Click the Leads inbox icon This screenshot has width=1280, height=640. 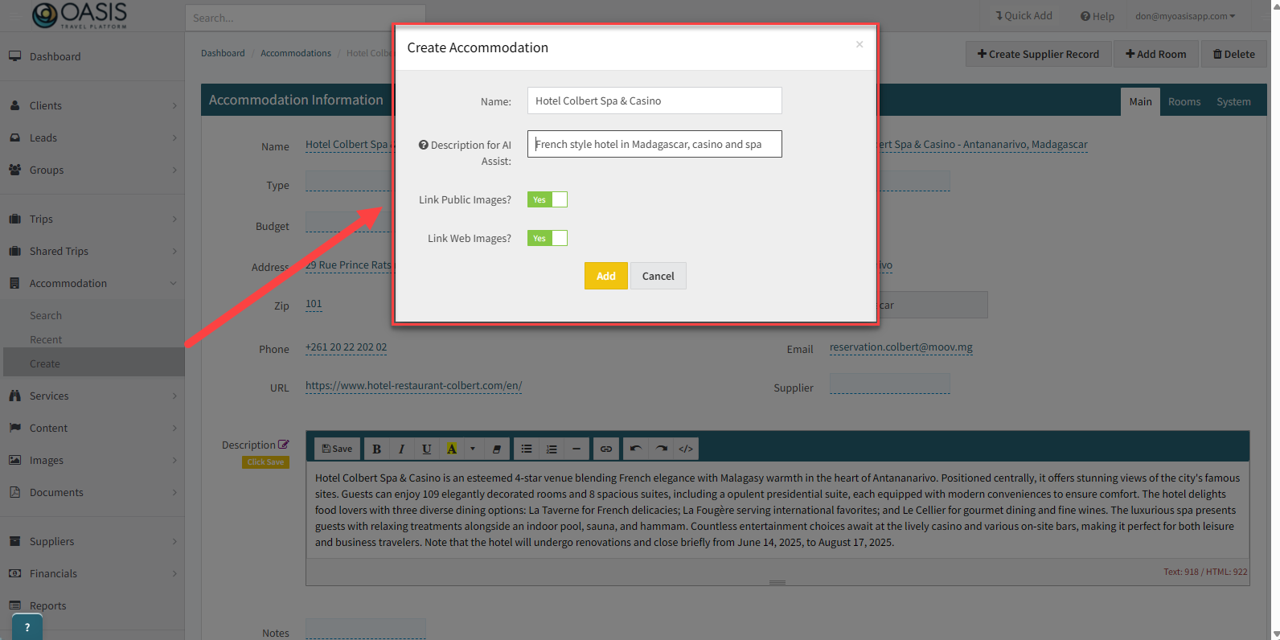[14, 137]
